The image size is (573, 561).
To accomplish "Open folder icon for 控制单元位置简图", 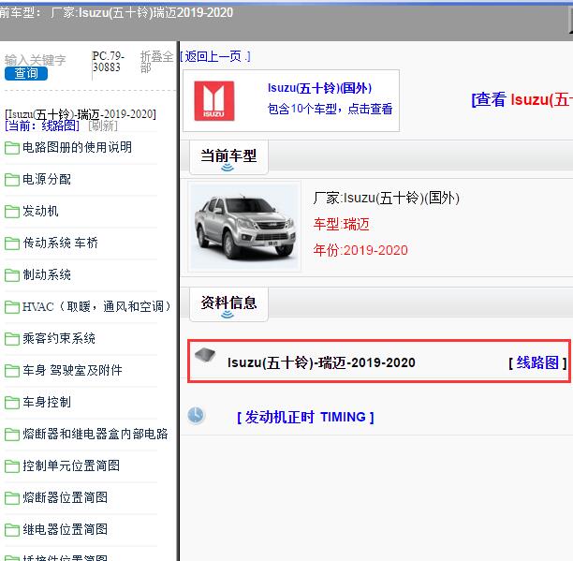I will (11, 466).
